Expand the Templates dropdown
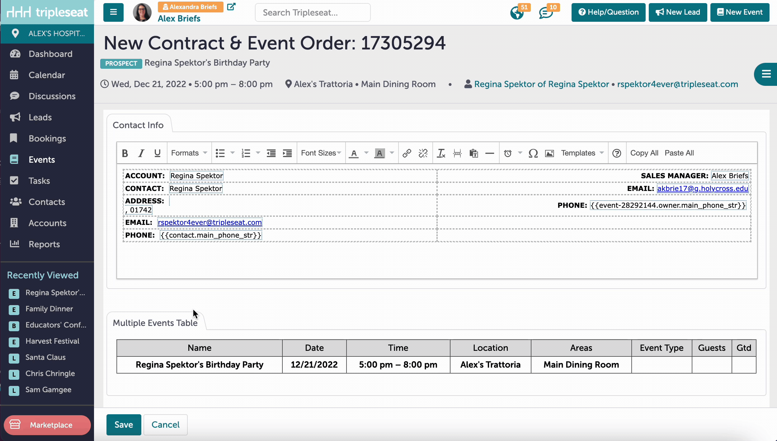Image resolution: width=777 pixels, height=441 pixels. pyautogui.click(x=582, y=153)
